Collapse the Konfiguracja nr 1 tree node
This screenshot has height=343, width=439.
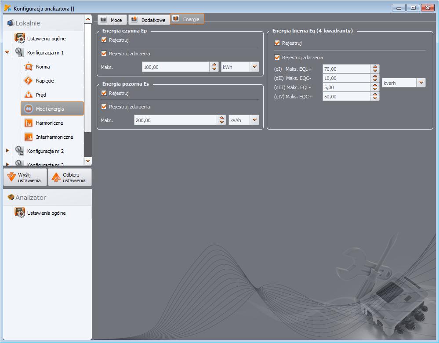[x=7, y=52]
